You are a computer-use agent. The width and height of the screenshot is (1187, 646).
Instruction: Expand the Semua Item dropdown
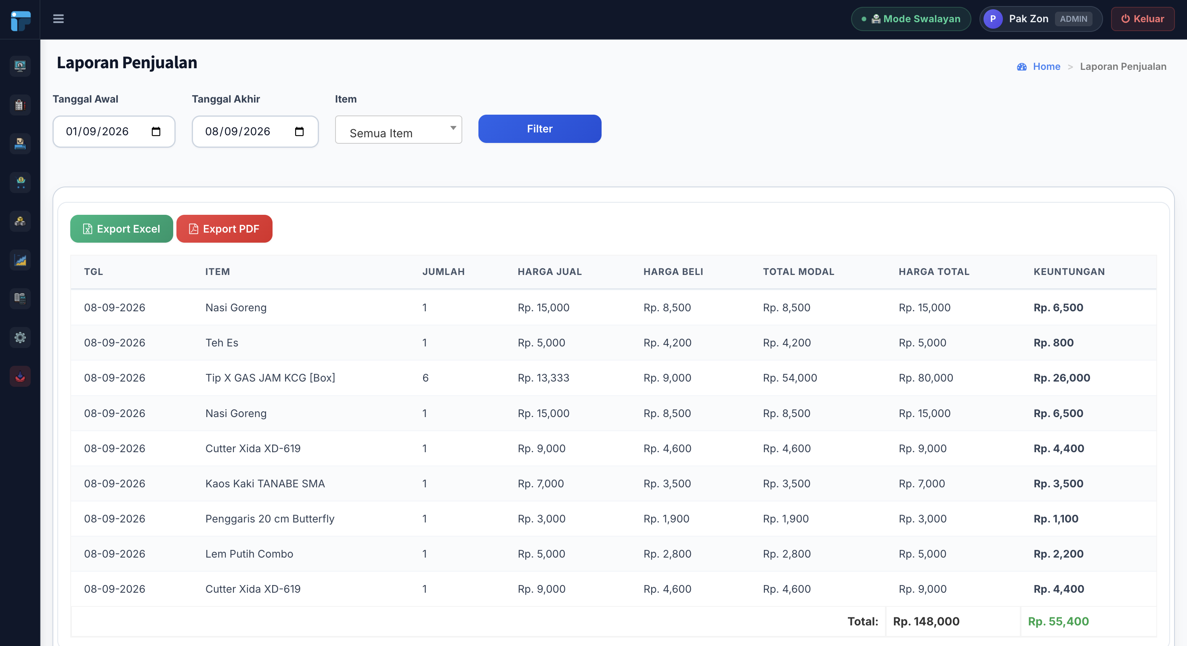tap(398, 130)
